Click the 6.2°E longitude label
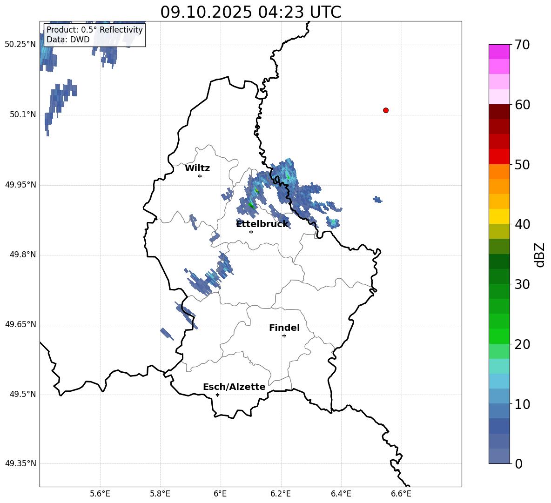Image resolution: width=551 pixels, height=503 pixels. [281, 494]
